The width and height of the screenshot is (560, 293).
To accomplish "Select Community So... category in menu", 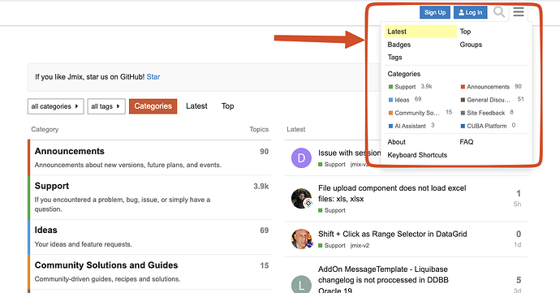I will point(414,113).
